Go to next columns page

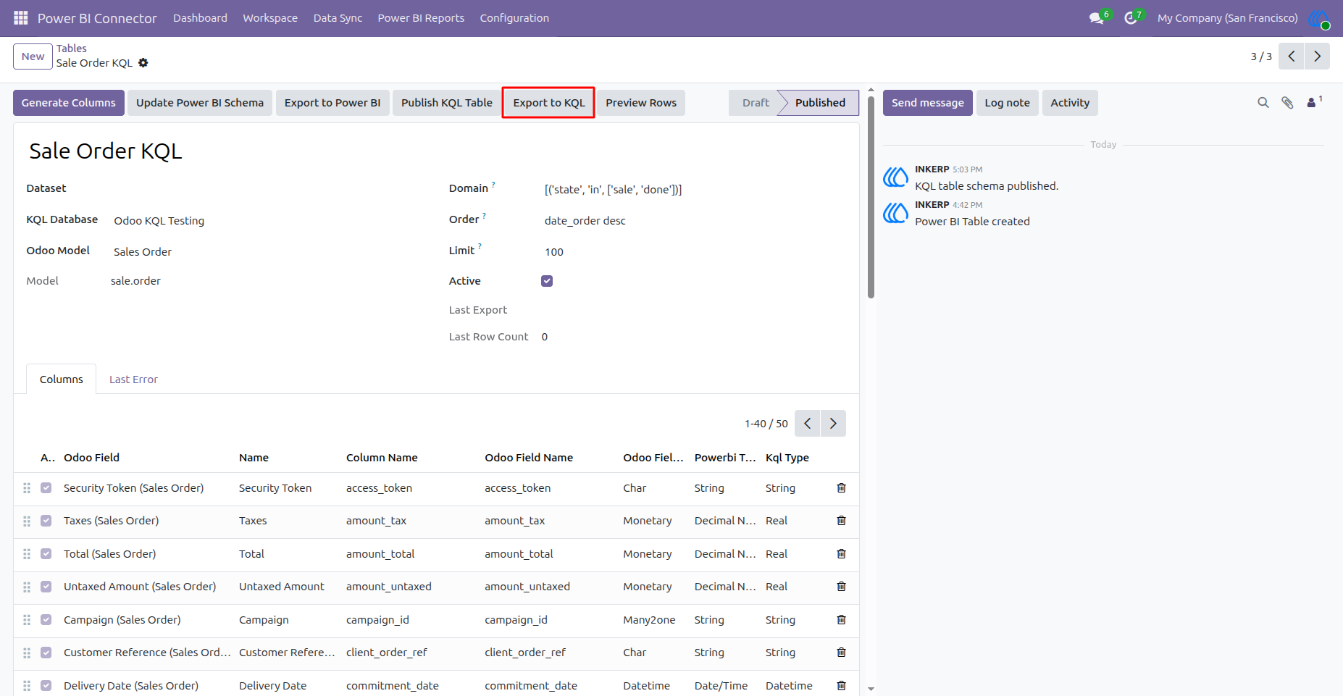coord(833,424)
